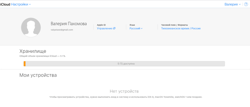Screen dimensions: 250x107
Task: Click the Язык label
Action: click(x=132, y=25)
